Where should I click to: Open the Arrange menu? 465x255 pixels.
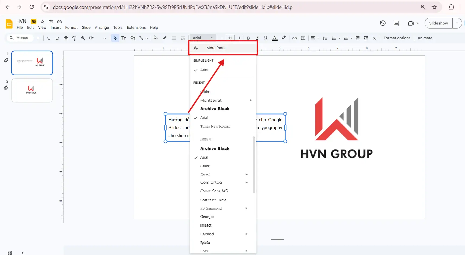click(102, 27)
